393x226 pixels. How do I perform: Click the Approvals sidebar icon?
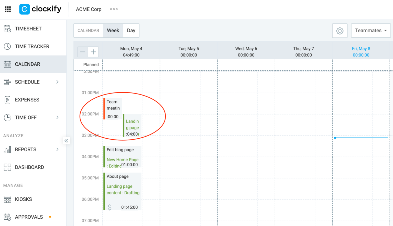coord(7,217)
